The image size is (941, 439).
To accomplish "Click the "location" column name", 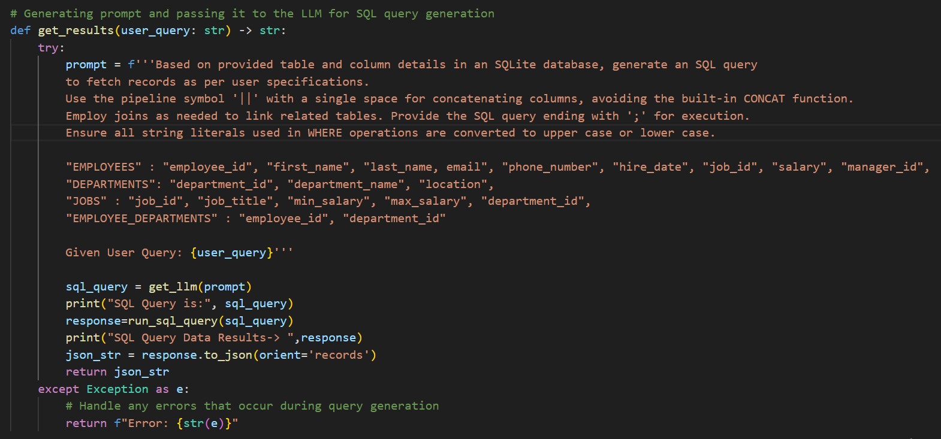I will coord(453,184).
